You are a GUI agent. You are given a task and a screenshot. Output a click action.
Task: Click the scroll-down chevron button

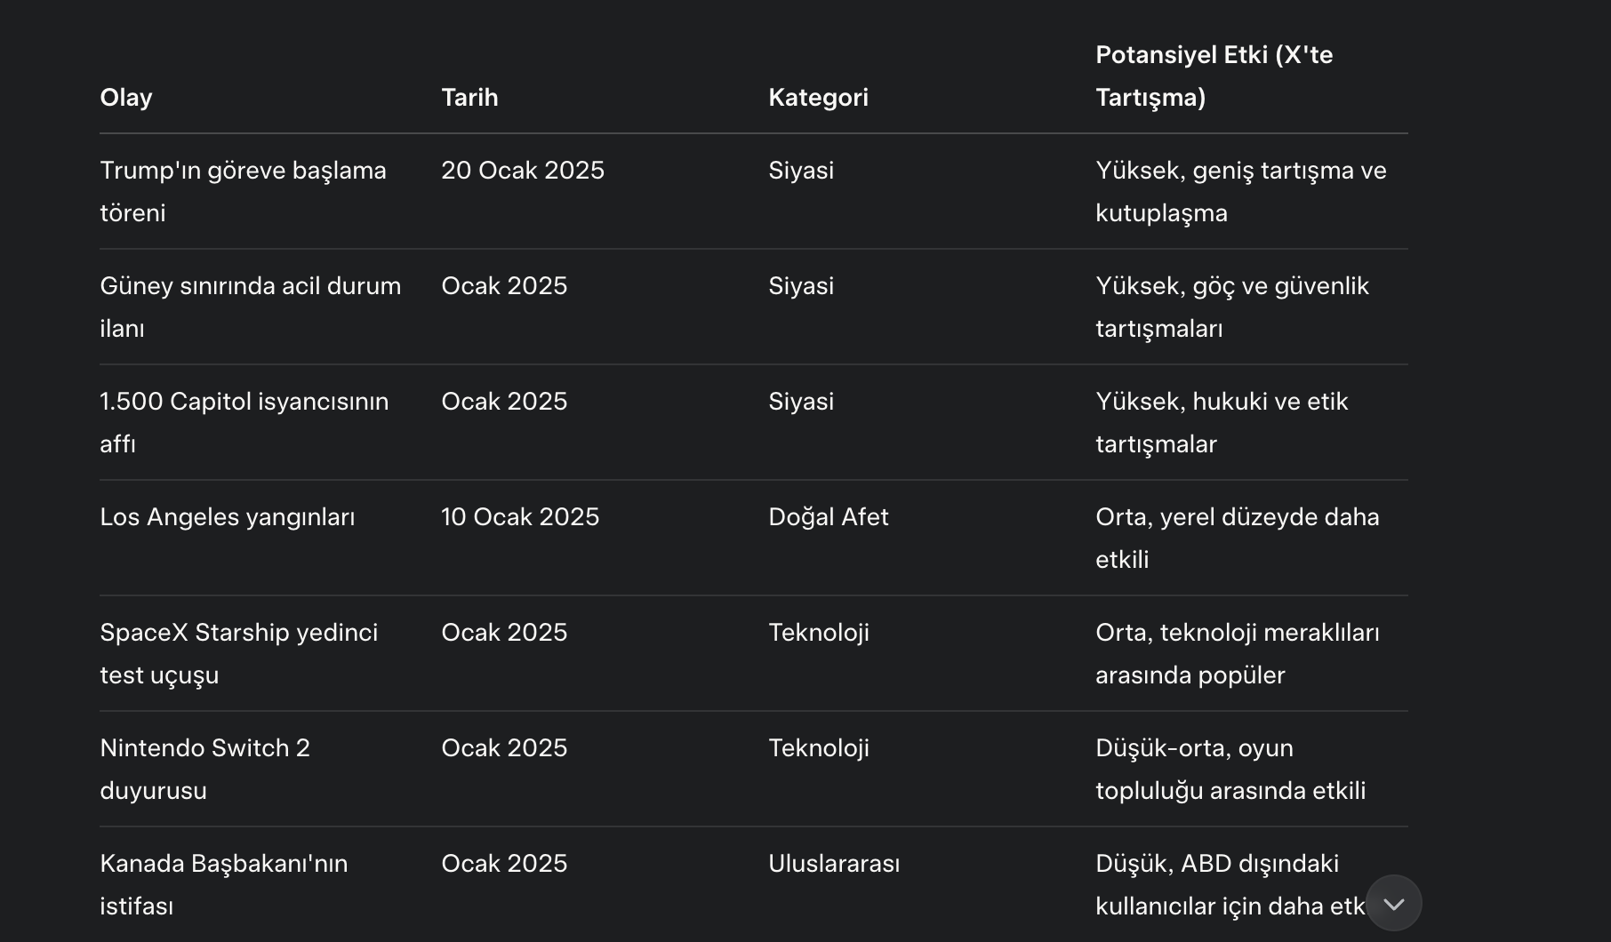1393,904
